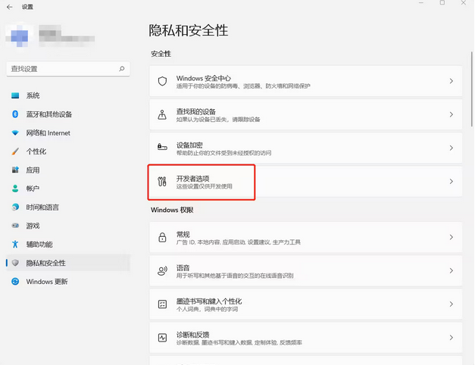This screenshot has height=365, width=475.
Task: Open 系统 in the sidebar
Action: 68,95
